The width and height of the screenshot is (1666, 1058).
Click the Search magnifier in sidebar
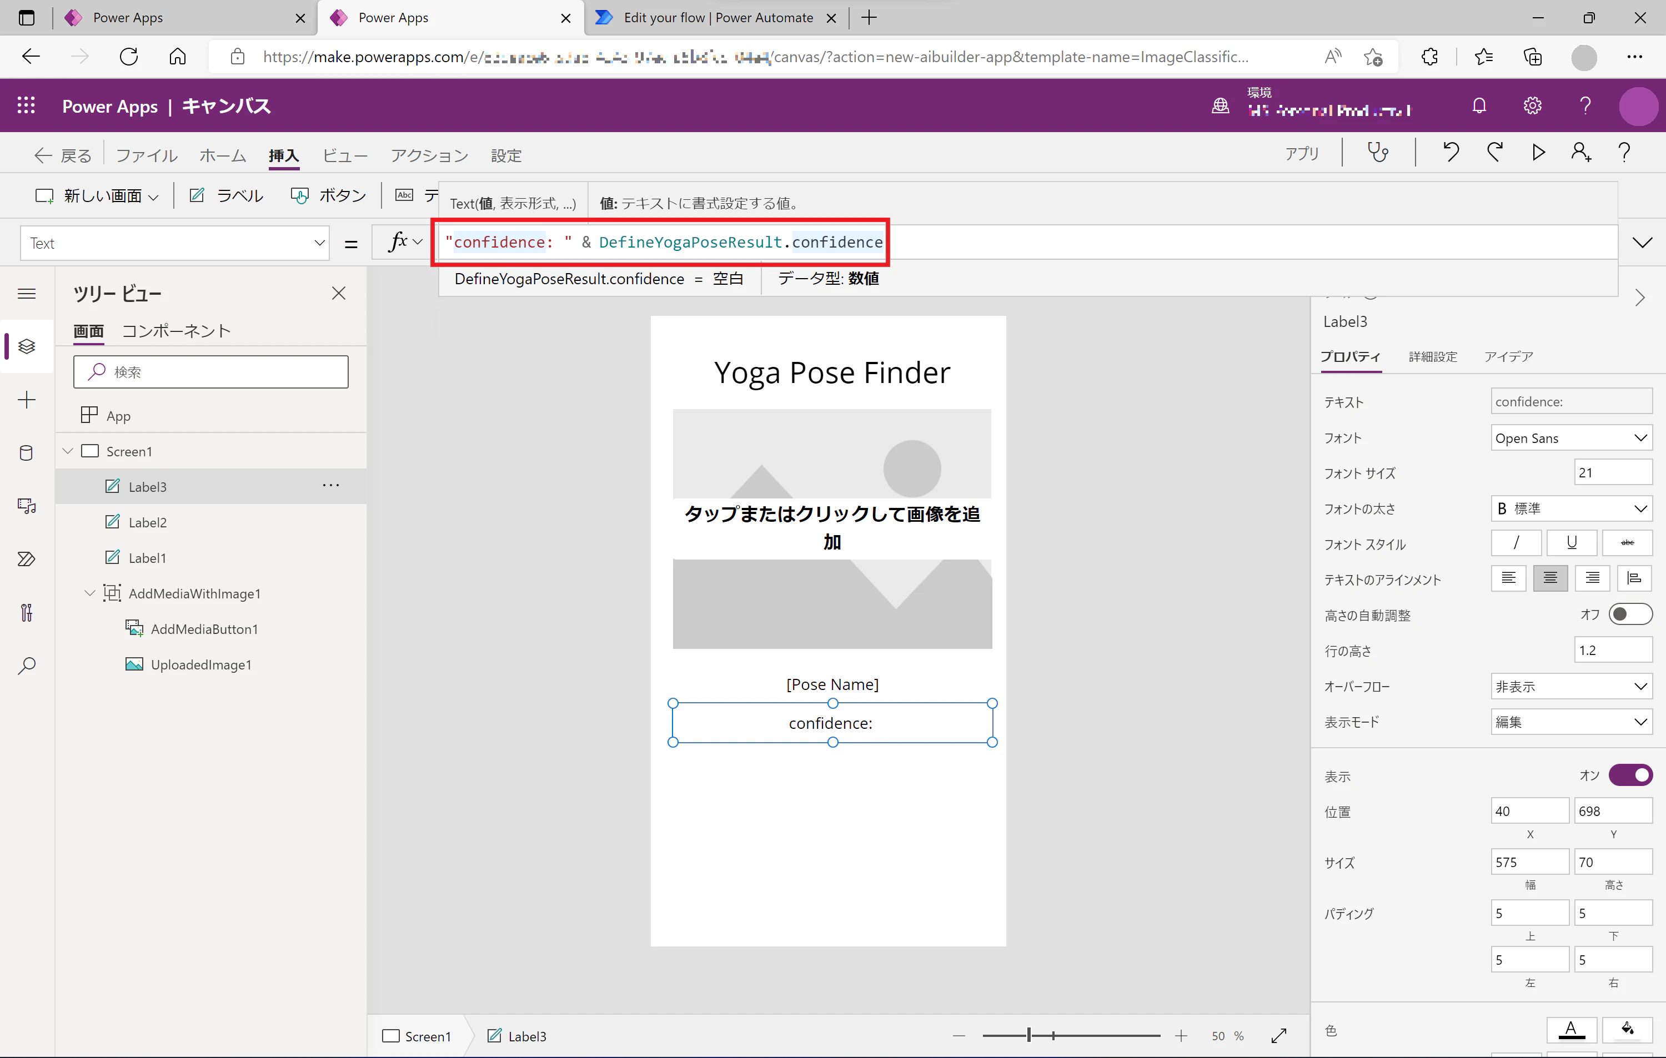click(26, 665)
